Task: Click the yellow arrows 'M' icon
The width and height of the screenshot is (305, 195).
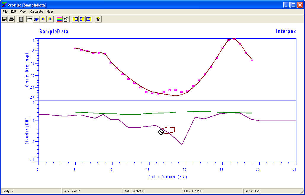Action: click(50, 19)
